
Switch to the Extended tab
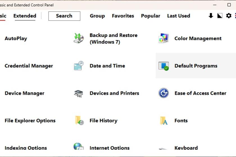(x=25, y=16)
